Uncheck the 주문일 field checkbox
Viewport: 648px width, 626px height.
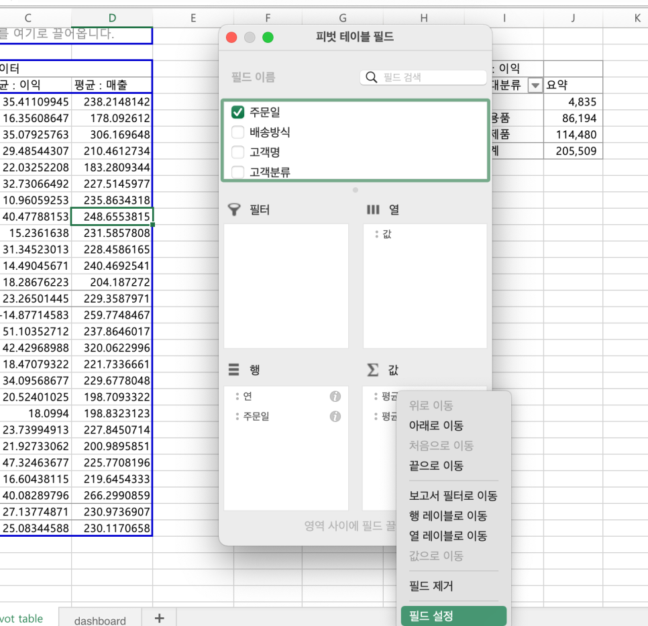pyautogui.click(x=237, y=112)
